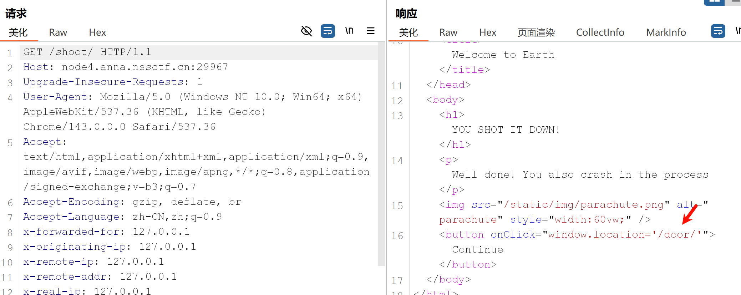Select the response 美化 tab
The width and height of the screenshot is (741, 295).
click(408, 32)
